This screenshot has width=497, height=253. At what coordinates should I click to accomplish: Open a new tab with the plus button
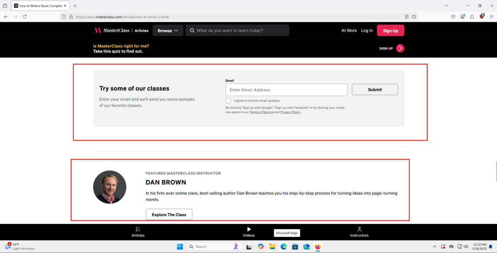click(x=75, y=6)
